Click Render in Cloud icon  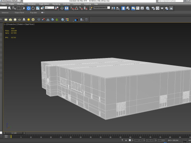167,8
